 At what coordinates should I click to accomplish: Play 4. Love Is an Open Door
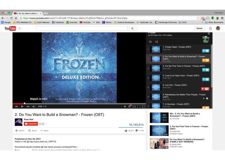(178, 78)
